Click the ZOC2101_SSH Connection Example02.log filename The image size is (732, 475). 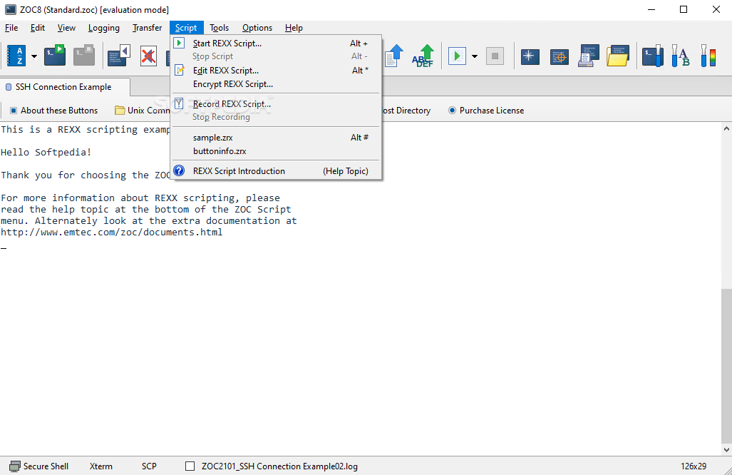[279, 466]
